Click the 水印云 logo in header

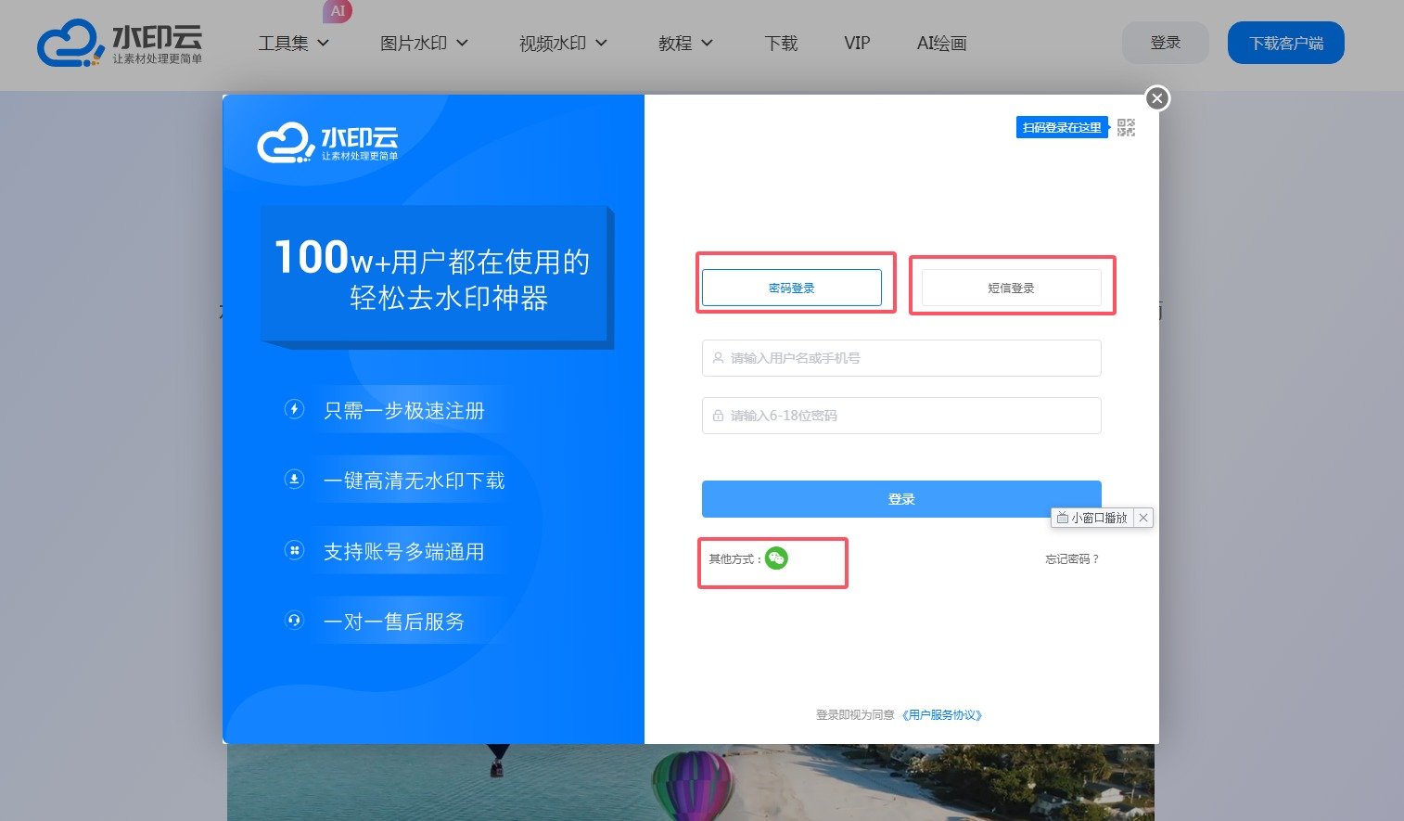click(120, 44)
